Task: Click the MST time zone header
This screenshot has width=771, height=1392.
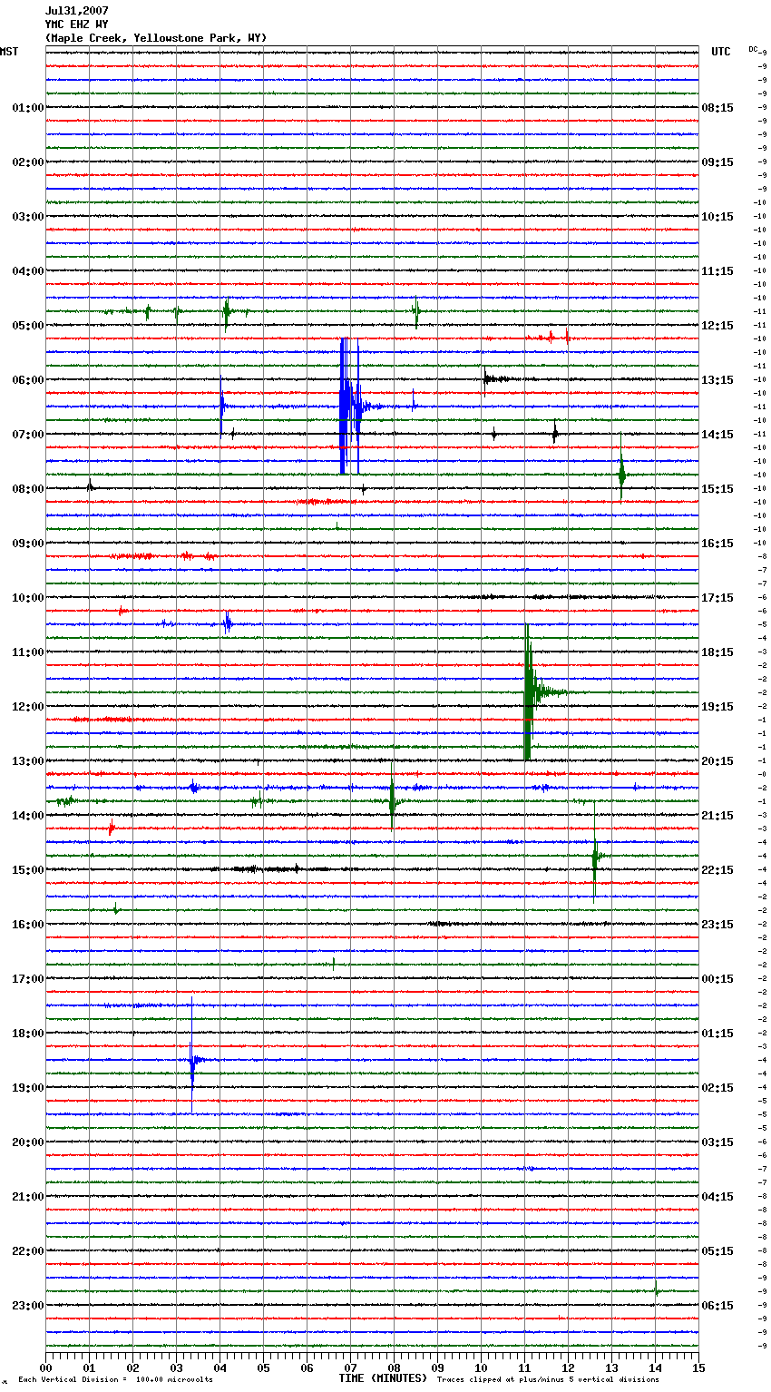Action: tap(9, 52)
